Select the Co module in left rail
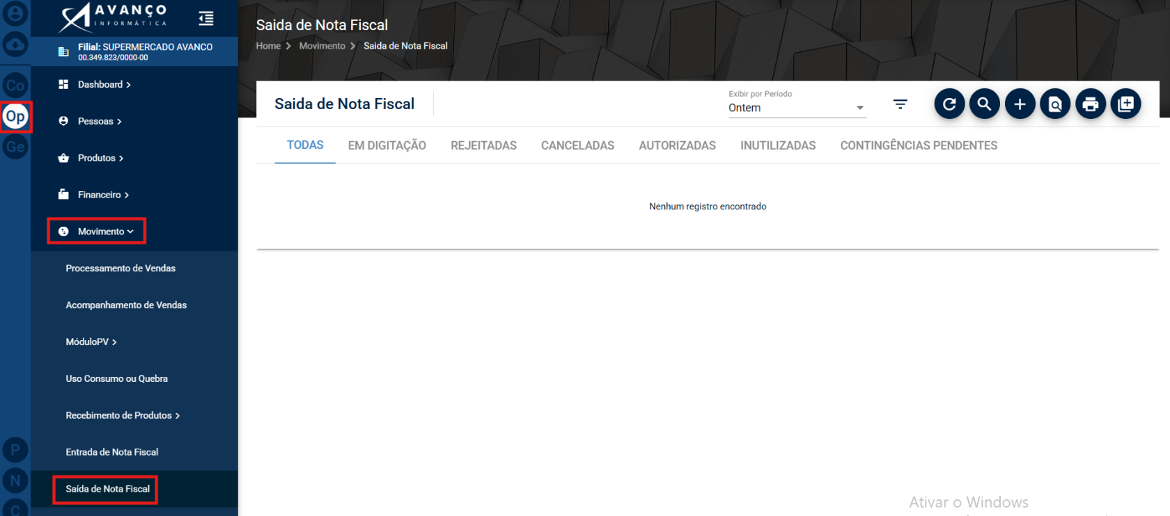The image size is (1170, 516). (x=15, y=86)
